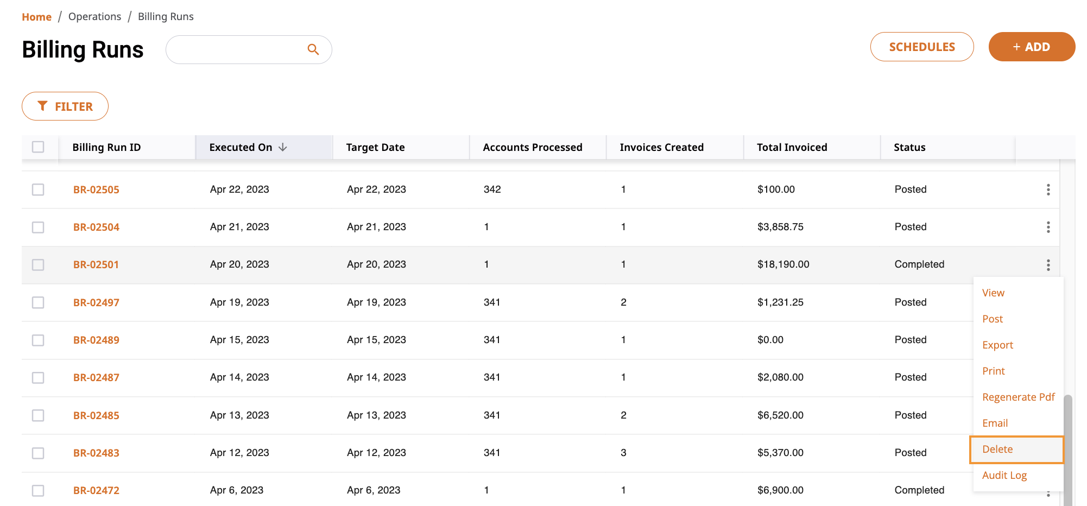The height and width of the screenshot is (506, 1087).
Task: Pick Export from the actions menu
Action: point(997,345)
